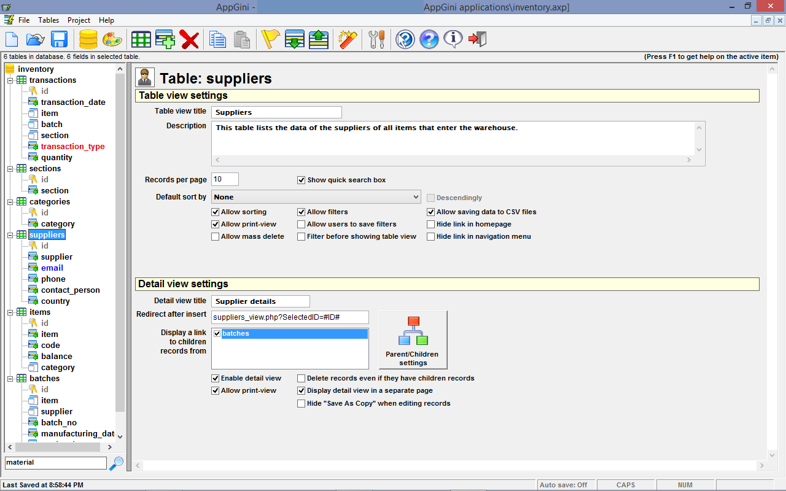Open the Project menu
The height and width of the screenshot is (491, 786).
(x=79, y=20)
